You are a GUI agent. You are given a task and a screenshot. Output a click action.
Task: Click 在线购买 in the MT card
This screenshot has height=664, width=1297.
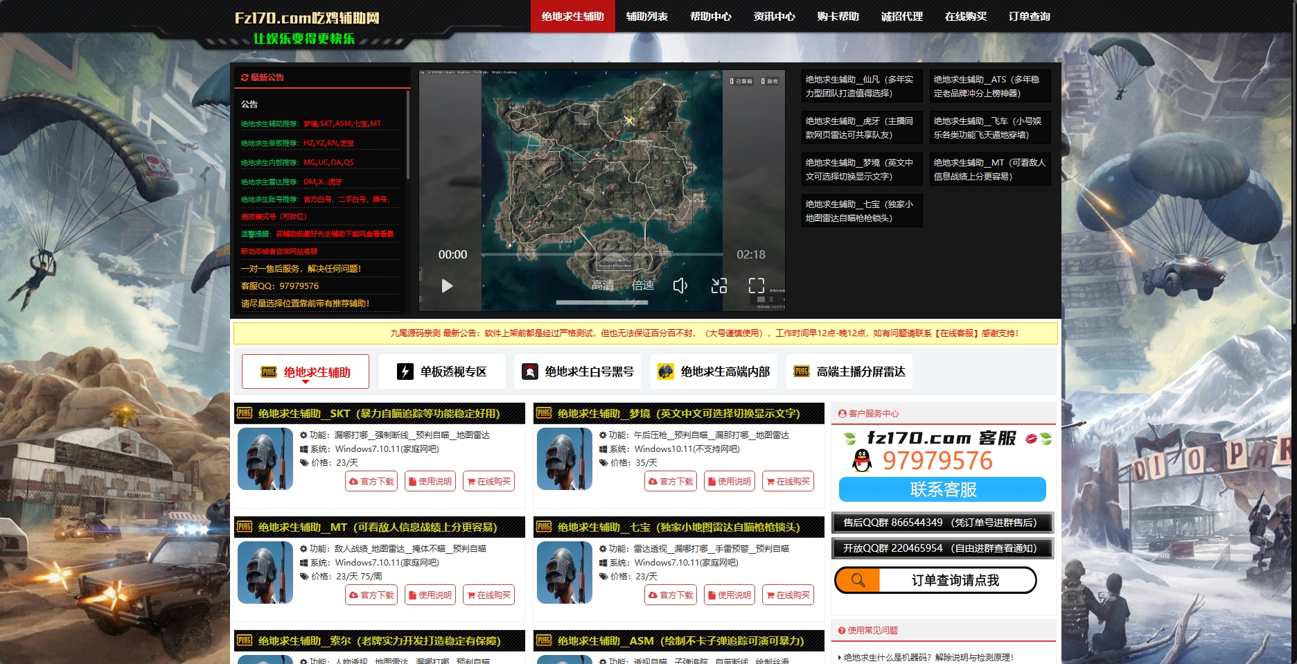pos(488,595)
